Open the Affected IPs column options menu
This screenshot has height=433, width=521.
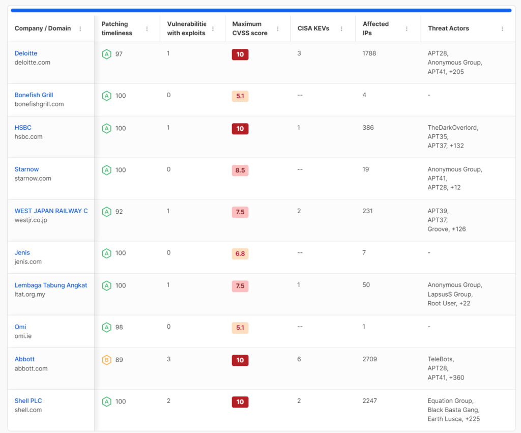pos(407,29)
